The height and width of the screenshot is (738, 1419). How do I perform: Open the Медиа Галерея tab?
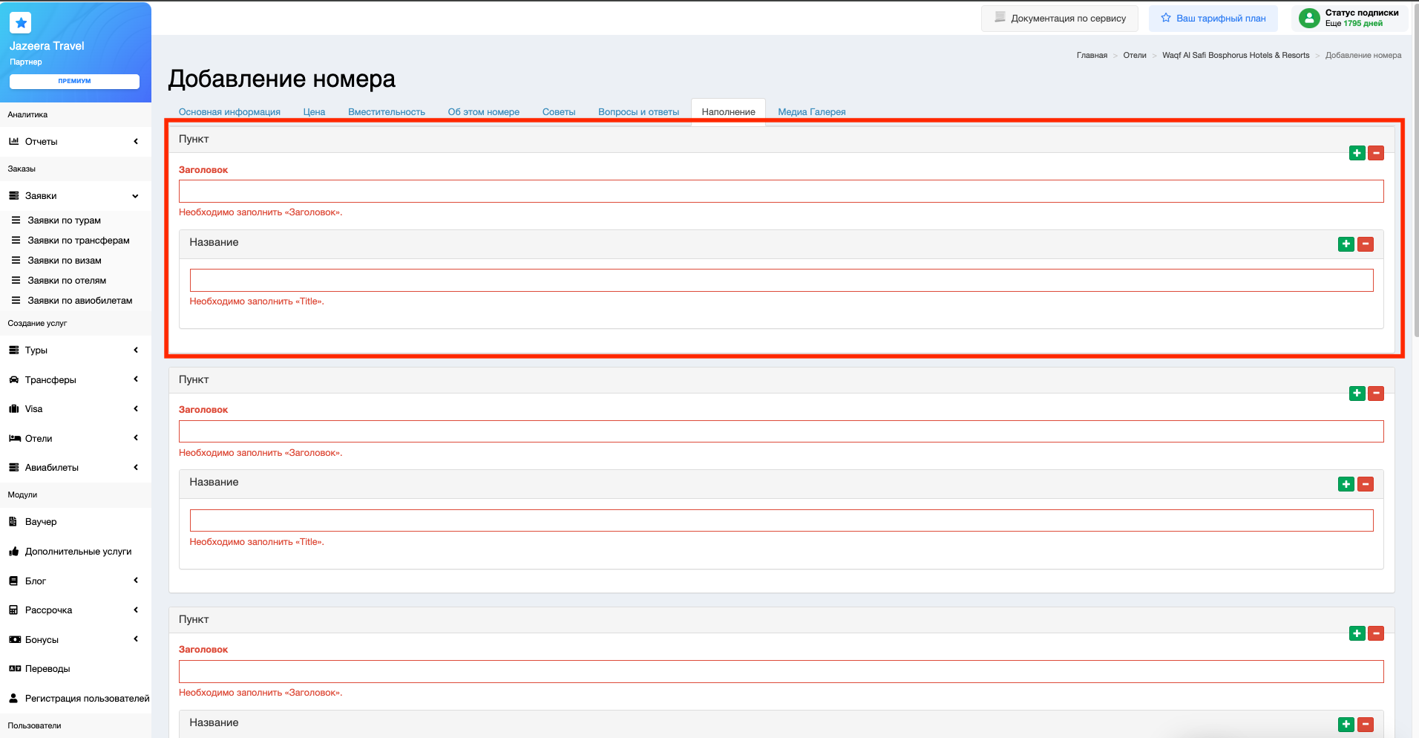(811, 112)
